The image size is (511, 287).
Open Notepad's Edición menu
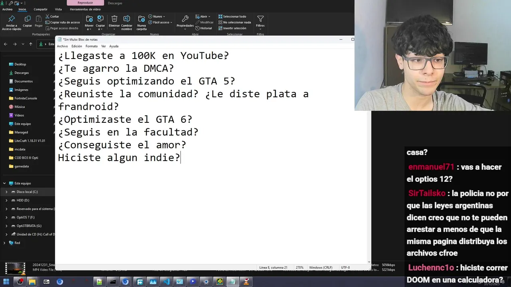[x=77, y=46]
